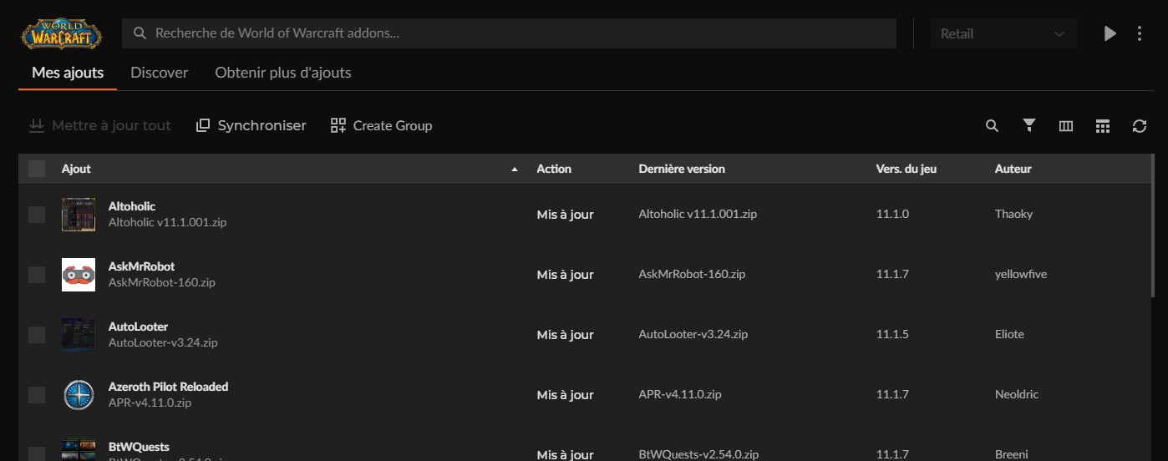Open the Discover tab
Viewport: 1168px width, 461px height.
pos(160,73)
